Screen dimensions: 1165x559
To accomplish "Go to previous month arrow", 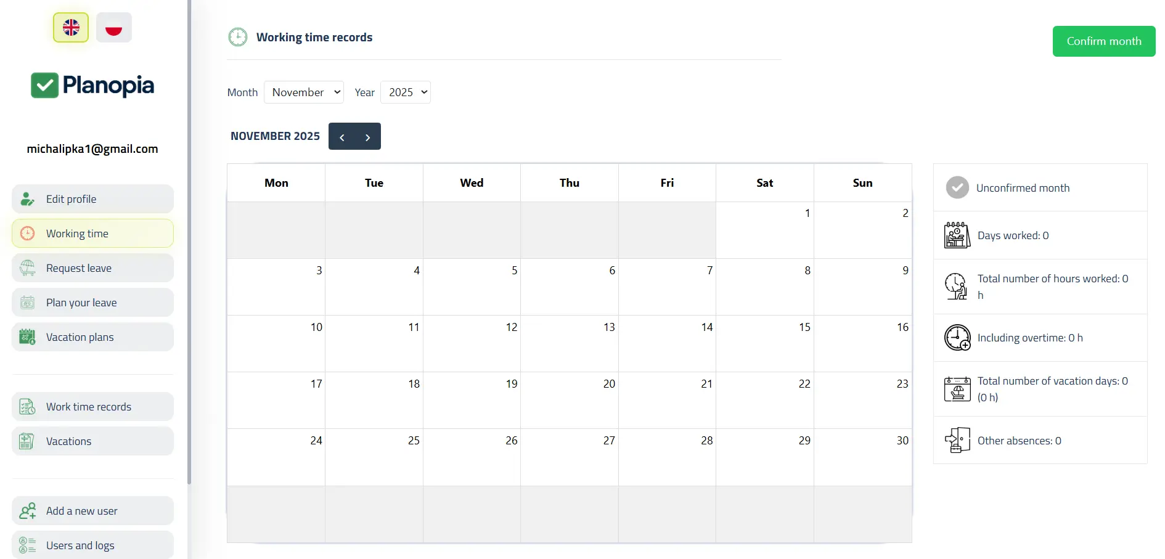I will coord(342,137).
